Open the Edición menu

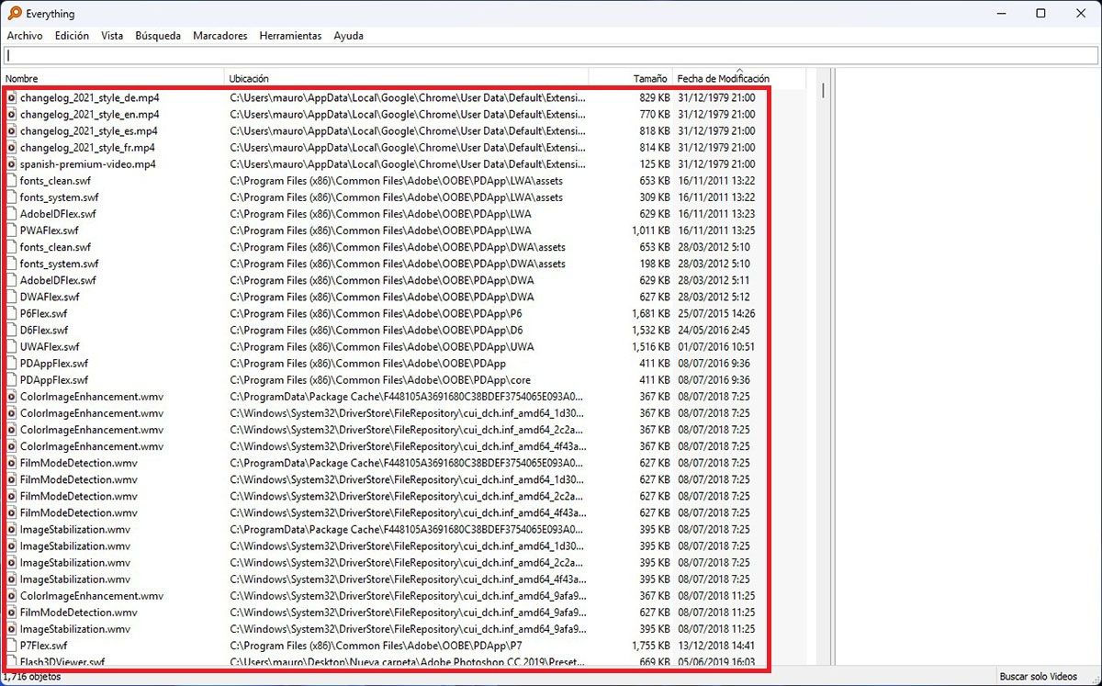72,36
